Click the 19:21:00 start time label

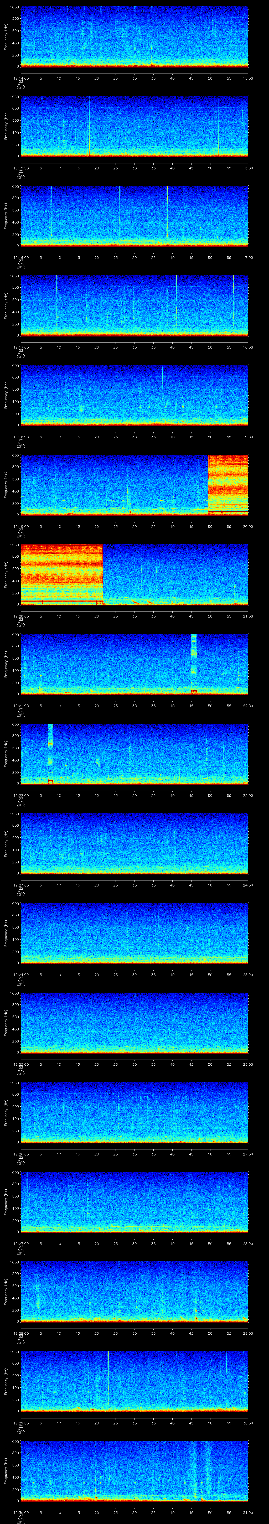point(21,706)
